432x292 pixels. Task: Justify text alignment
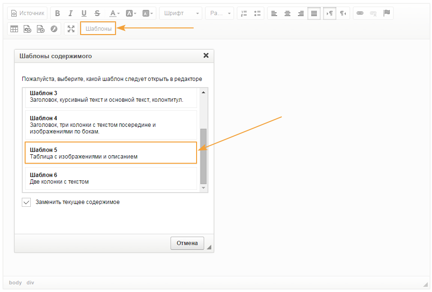[314, 13]
